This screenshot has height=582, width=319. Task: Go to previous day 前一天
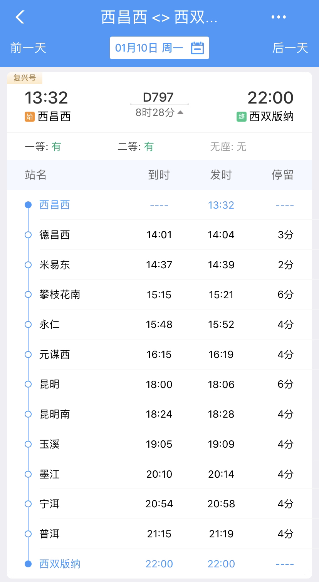tap(28, 48)
